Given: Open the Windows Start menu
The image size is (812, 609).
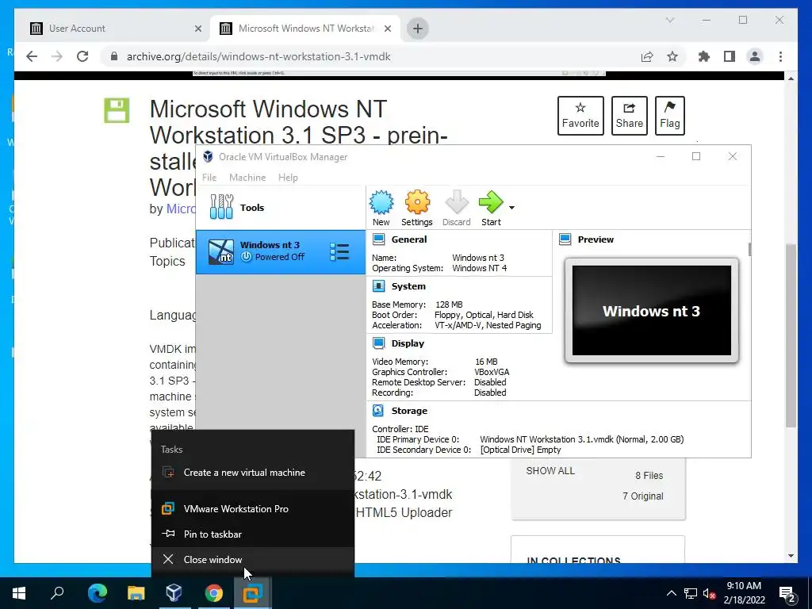Looking at the screenshot, I should 19,593.
